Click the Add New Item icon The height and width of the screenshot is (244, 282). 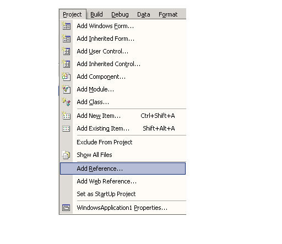(66, 116)
